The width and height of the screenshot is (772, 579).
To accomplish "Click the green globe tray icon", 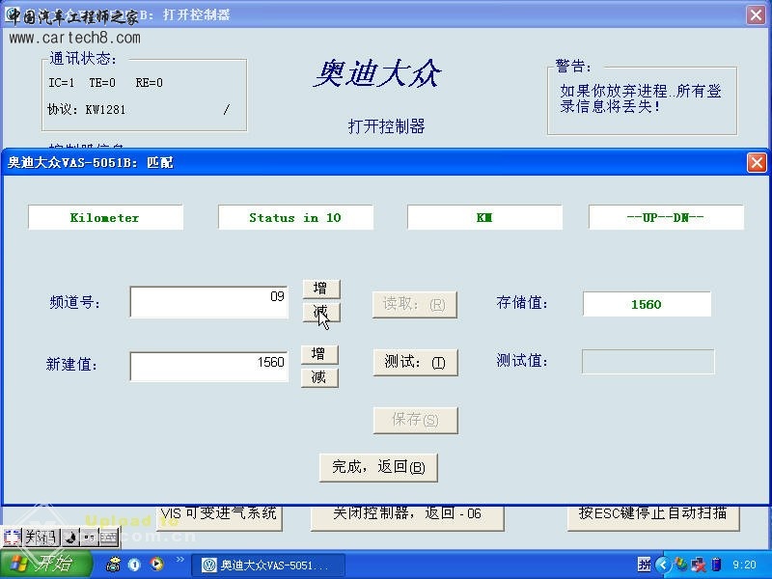I will tap(682, 565).
